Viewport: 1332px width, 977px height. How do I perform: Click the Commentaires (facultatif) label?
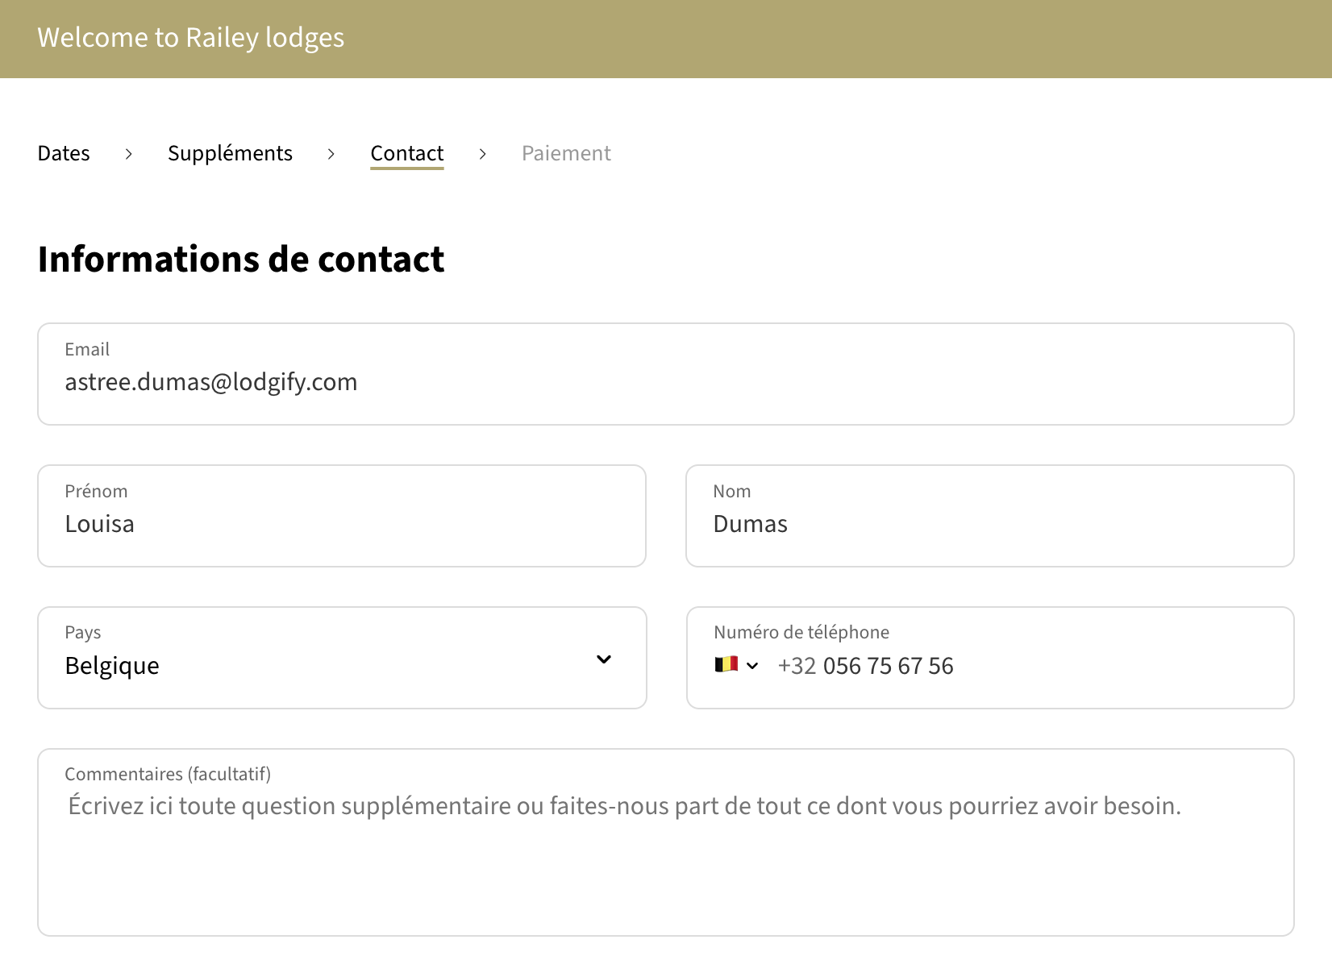tap(168, 774)
